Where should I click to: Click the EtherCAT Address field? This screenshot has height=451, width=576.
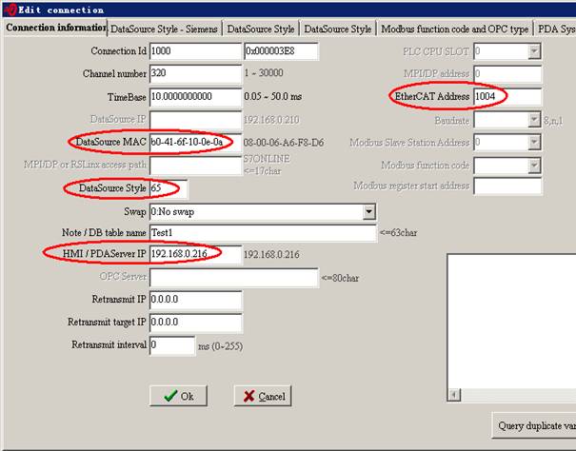point(507,96)
